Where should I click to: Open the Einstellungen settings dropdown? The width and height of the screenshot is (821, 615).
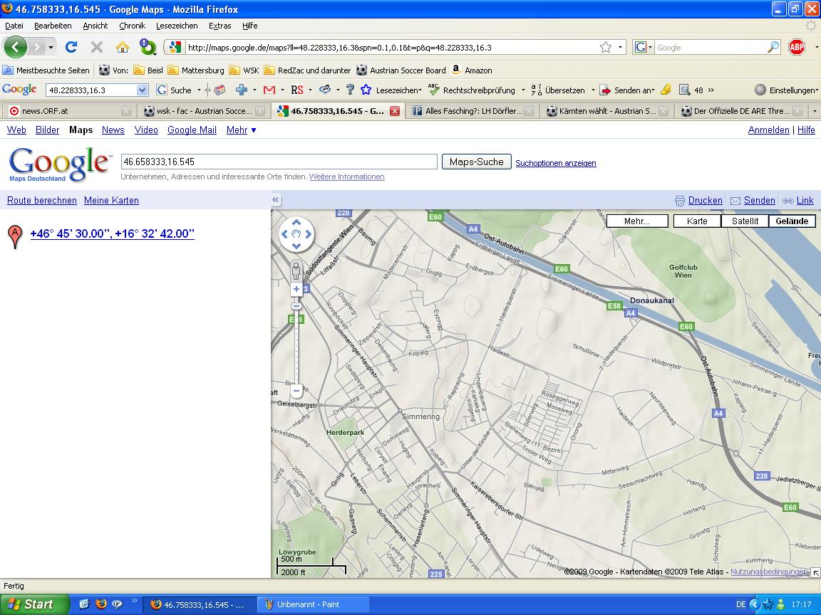tap(786, 90)
